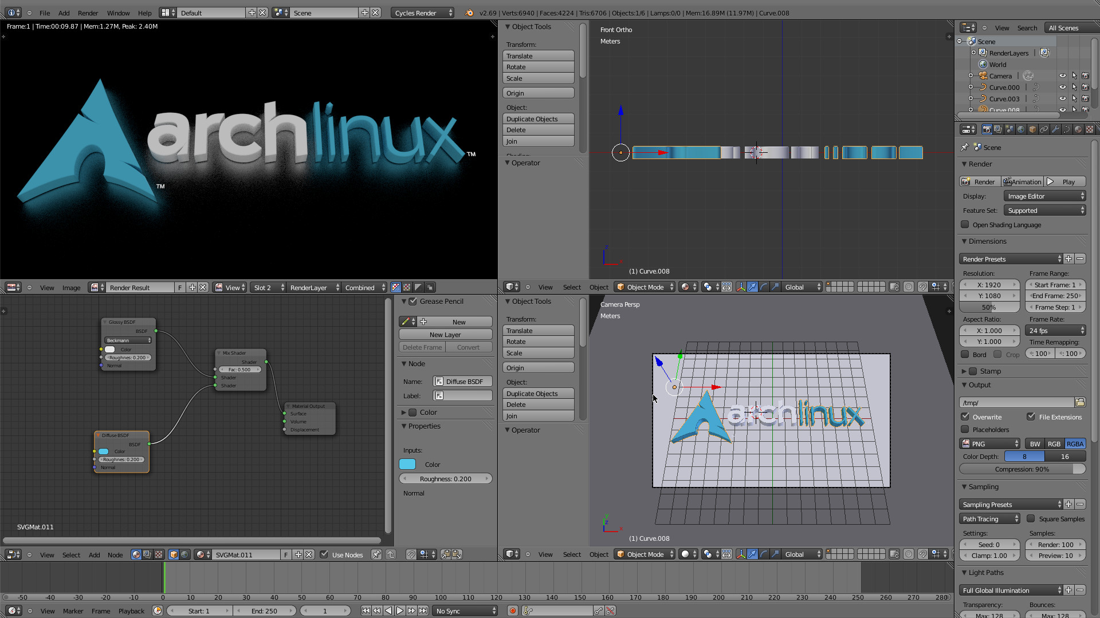Open the Node menu in node editor
The width and height of the screenshot is (1100, 618).
pos(115,554)
